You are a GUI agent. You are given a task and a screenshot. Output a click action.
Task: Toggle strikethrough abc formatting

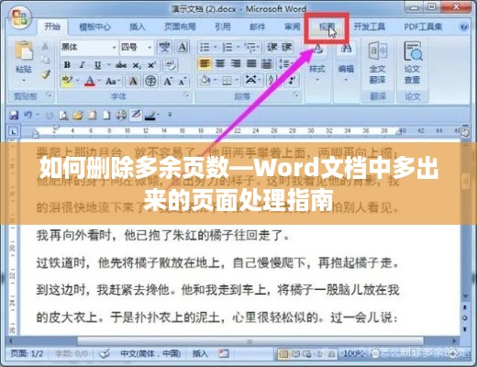tap(121, 65)
